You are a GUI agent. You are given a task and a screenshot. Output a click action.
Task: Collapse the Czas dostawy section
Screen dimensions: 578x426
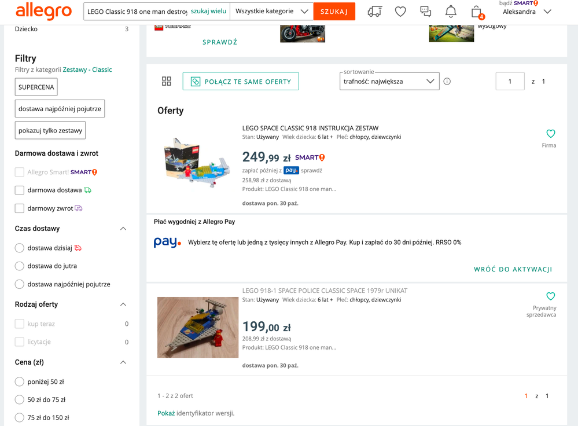coord(123,229)
